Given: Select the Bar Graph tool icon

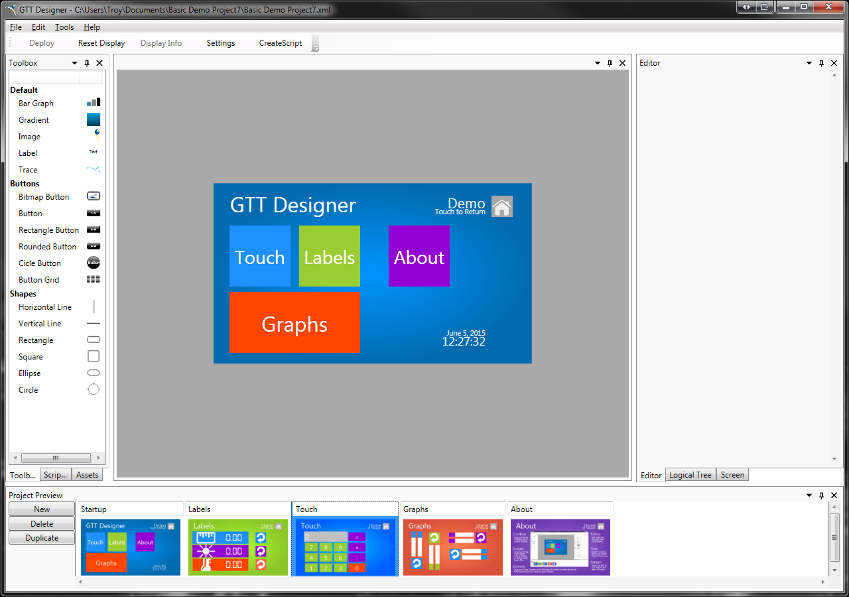Looking at the screenshot, I should (94, 103).
